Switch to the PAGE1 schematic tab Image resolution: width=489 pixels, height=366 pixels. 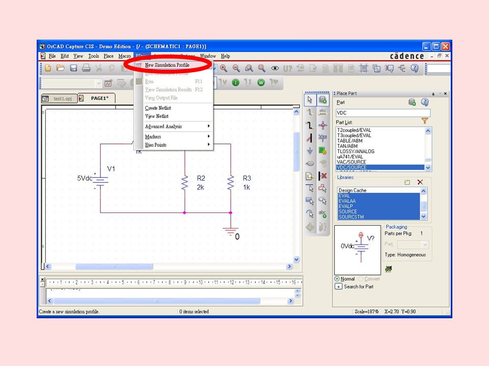click(x=96, y=98)
